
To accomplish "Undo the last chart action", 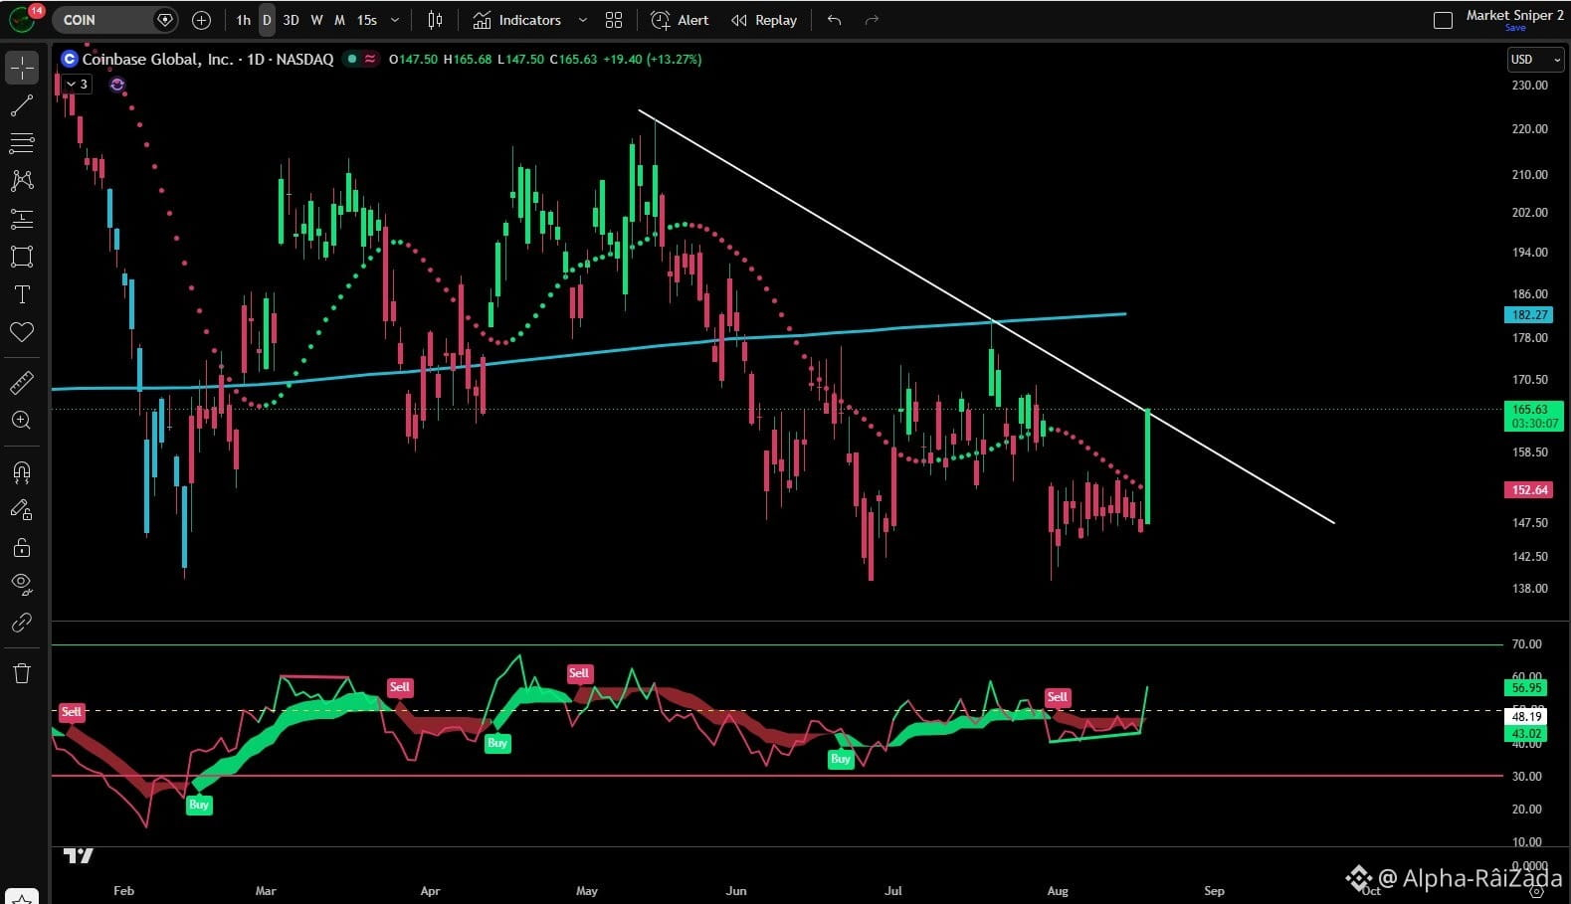I will [834, 20].
